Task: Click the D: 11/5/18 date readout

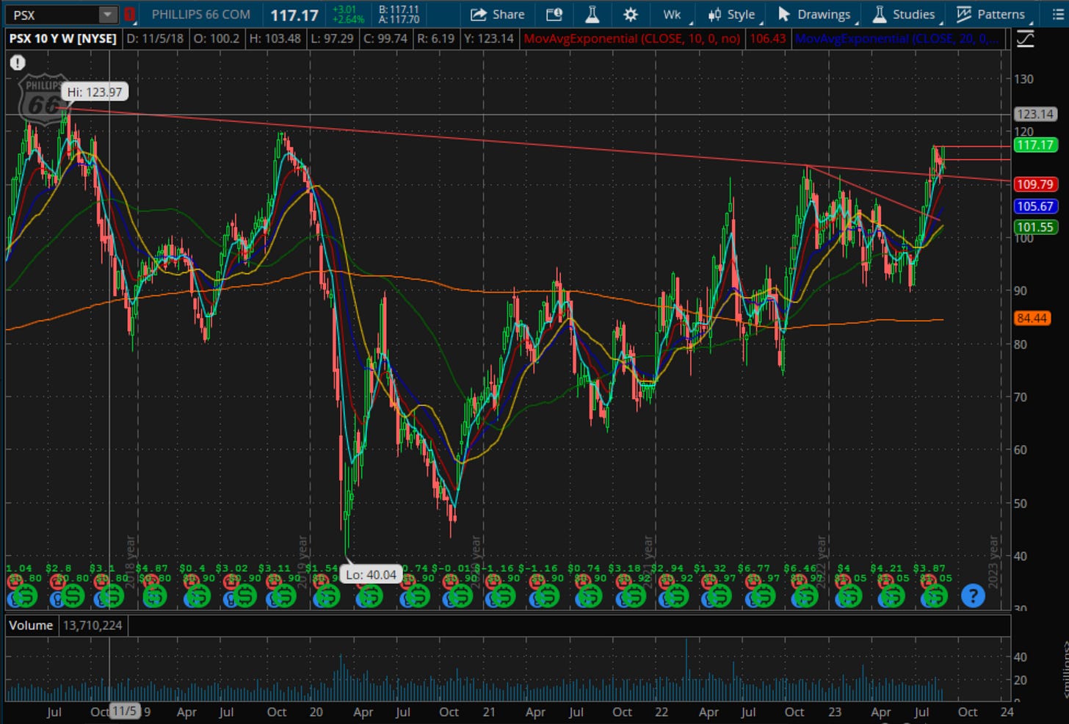Action: [x=155, y=38]
